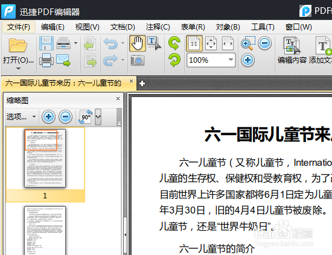Open the 文件(F) menu
Image resolution: width=332 pixels, height=255 pixels.
(x=19, y=27)
